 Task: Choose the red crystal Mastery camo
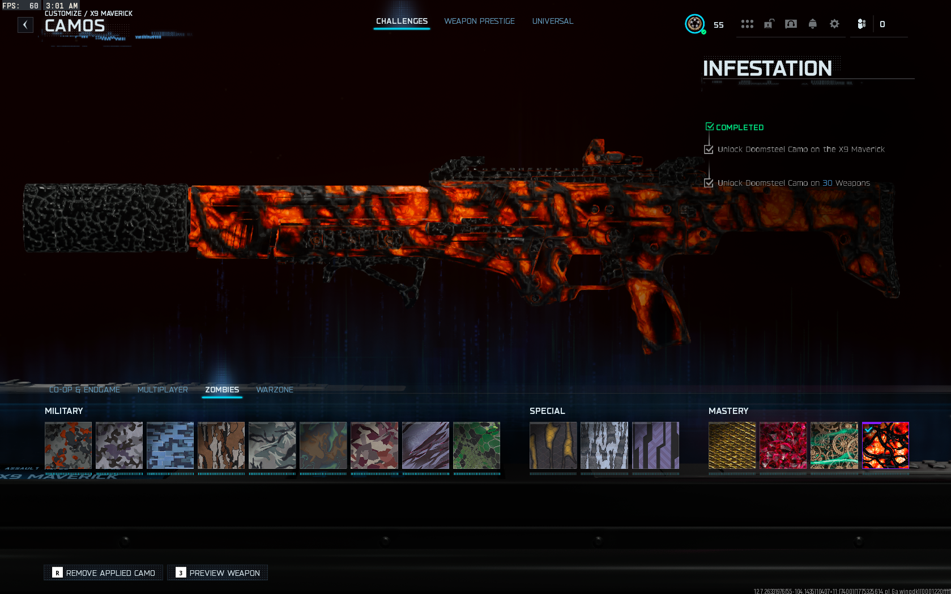[x=783, y=445]
